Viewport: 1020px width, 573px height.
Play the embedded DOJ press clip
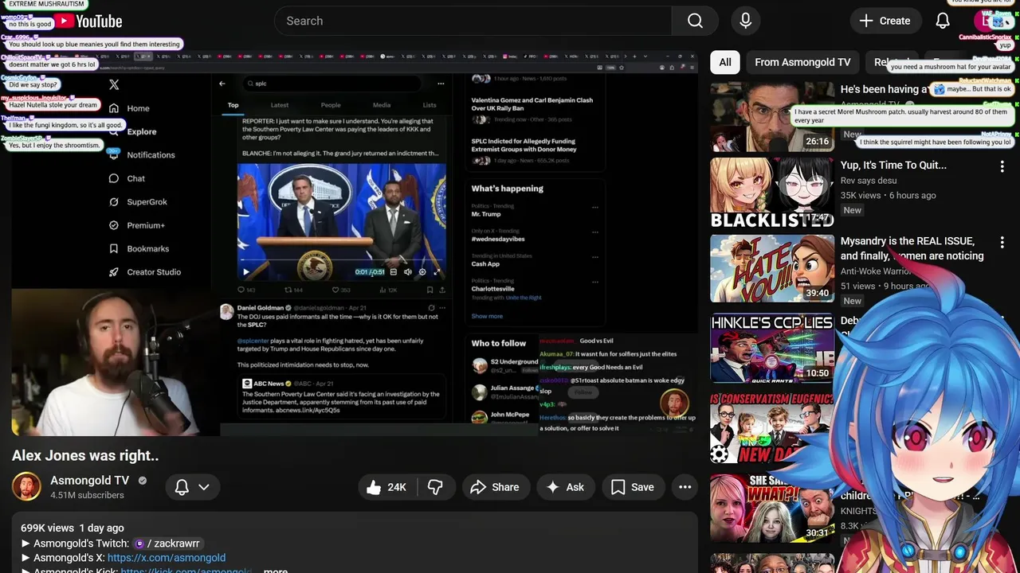pos(245,271)
